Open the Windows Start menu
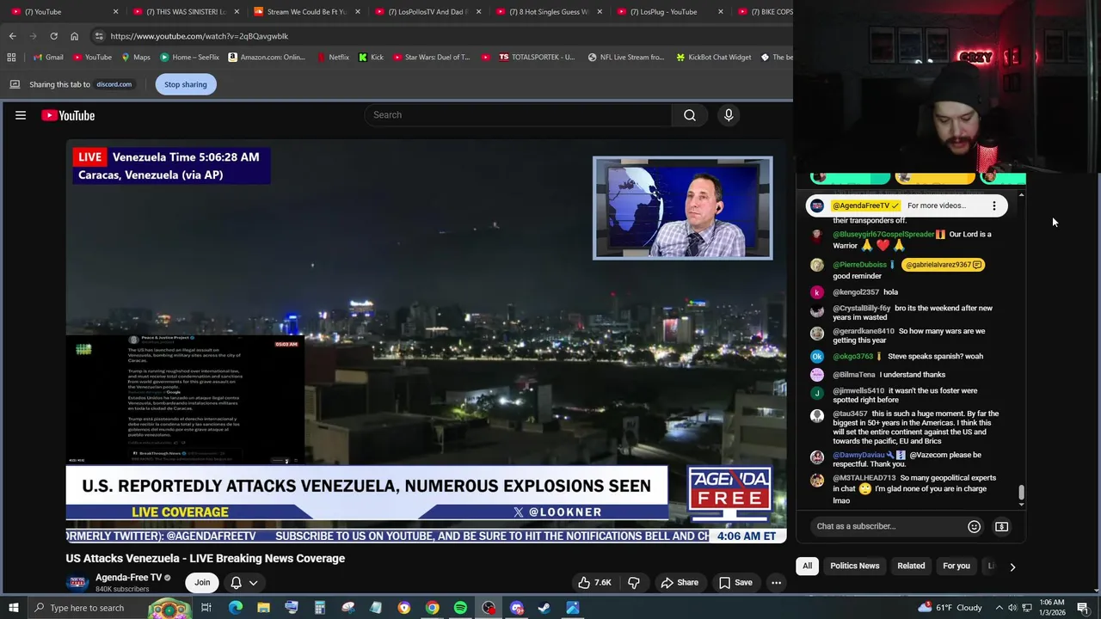 coord(12,608)
